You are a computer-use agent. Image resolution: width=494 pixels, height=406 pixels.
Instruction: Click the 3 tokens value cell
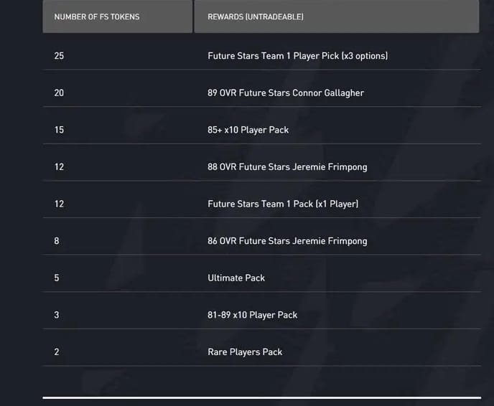(57, 315)
